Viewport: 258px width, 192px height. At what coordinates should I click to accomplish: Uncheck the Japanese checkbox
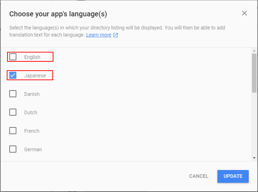13,75
